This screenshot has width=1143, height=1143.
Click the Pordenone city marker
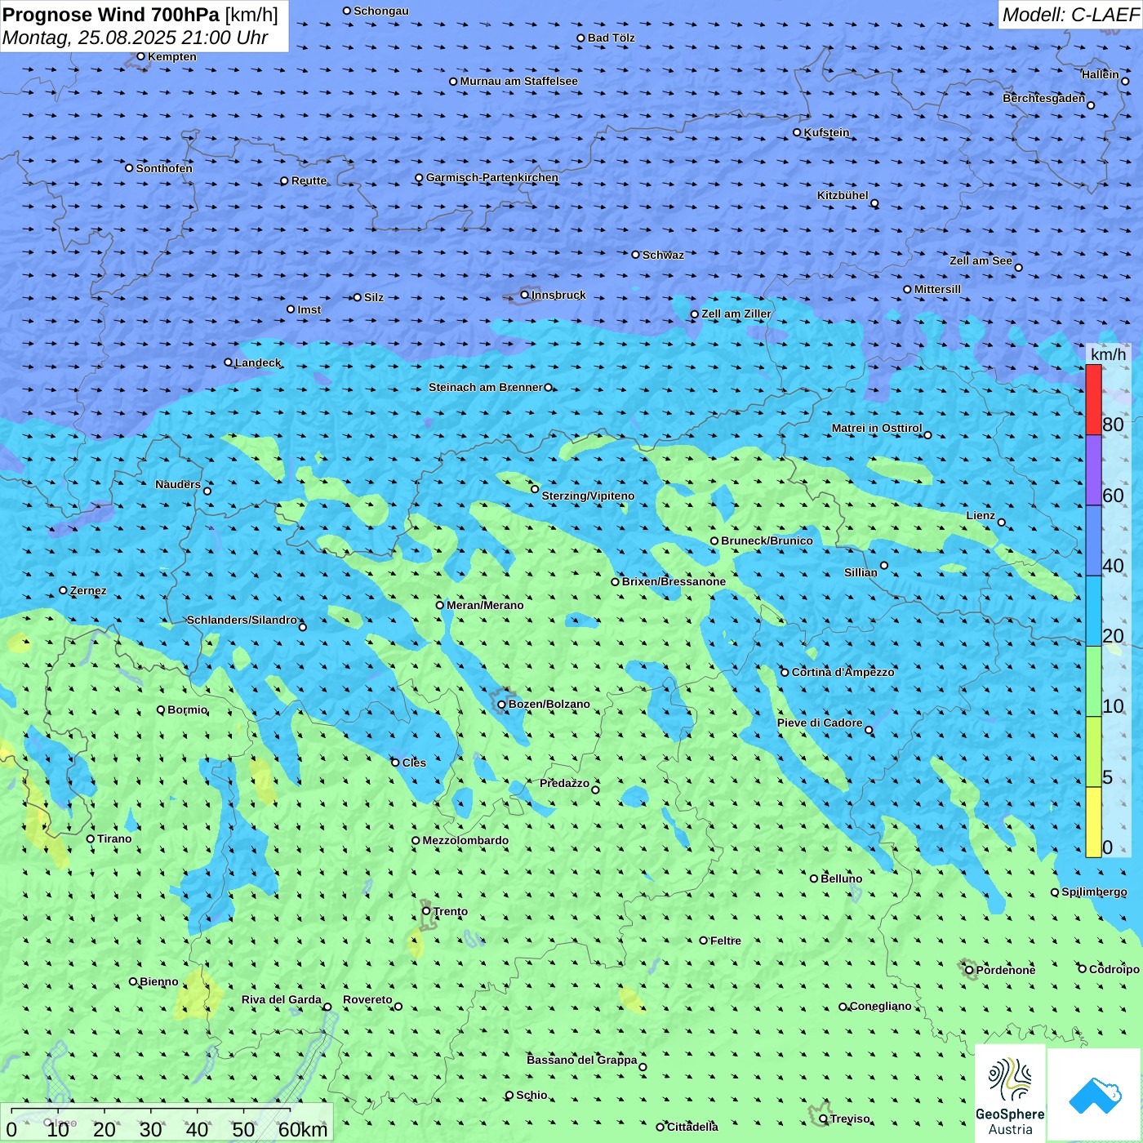pyautogui.click(x=969, y=970)
